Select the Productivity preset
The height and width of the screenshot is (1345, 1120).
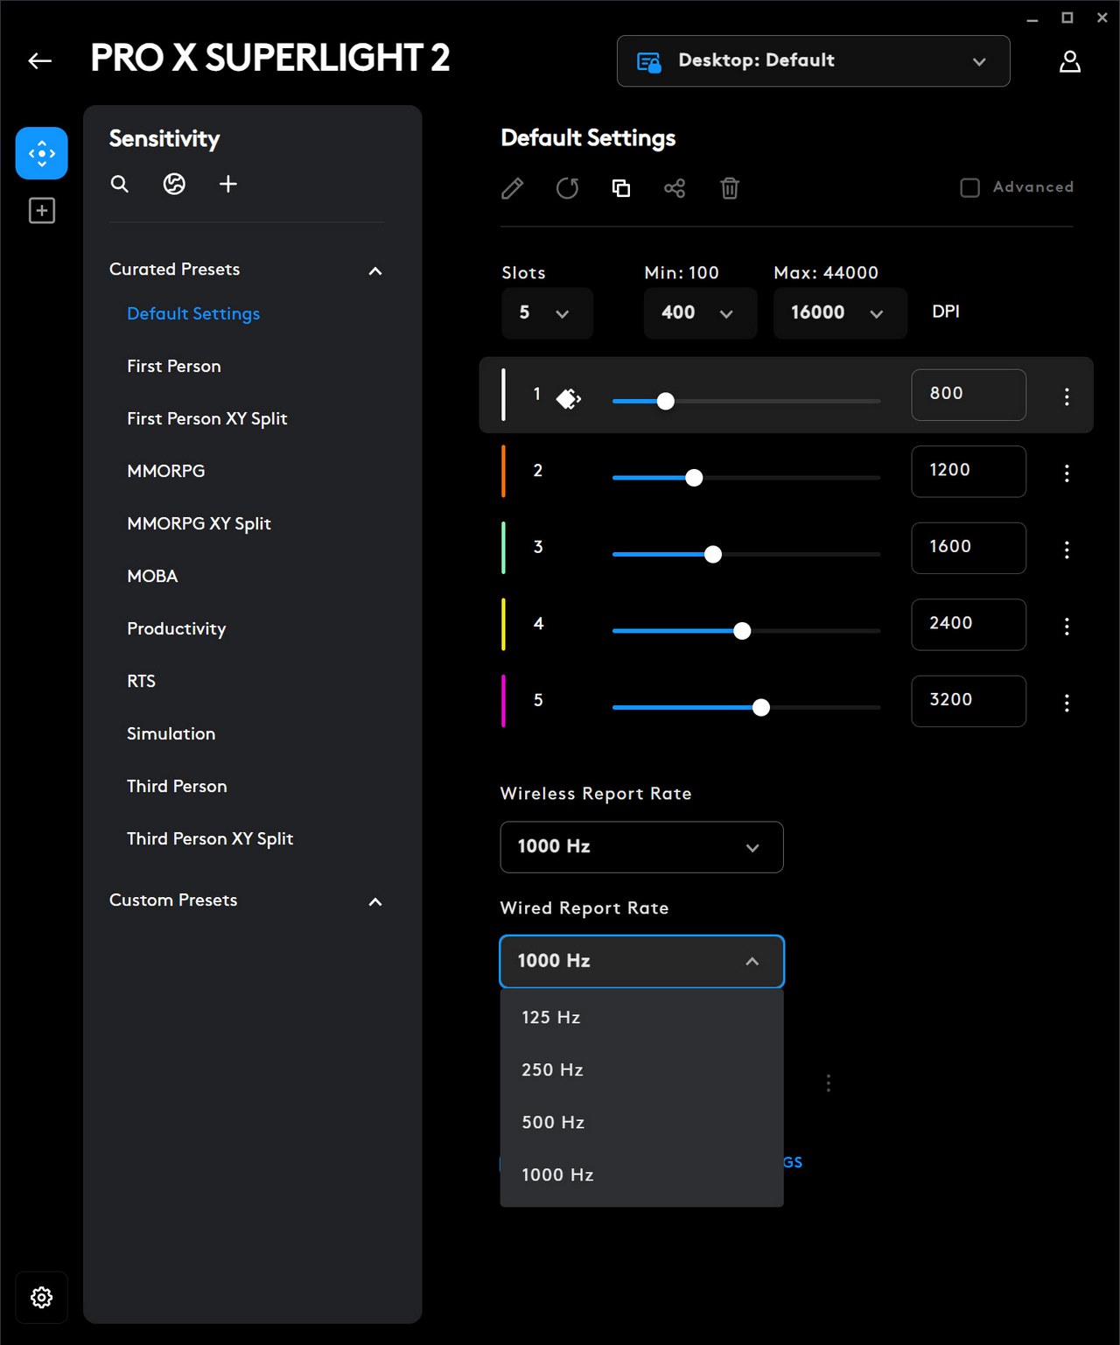tap(176, 628)
